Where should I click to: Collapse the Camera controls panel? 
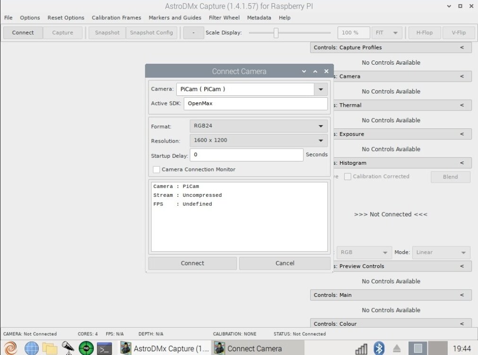pos(462,76)
